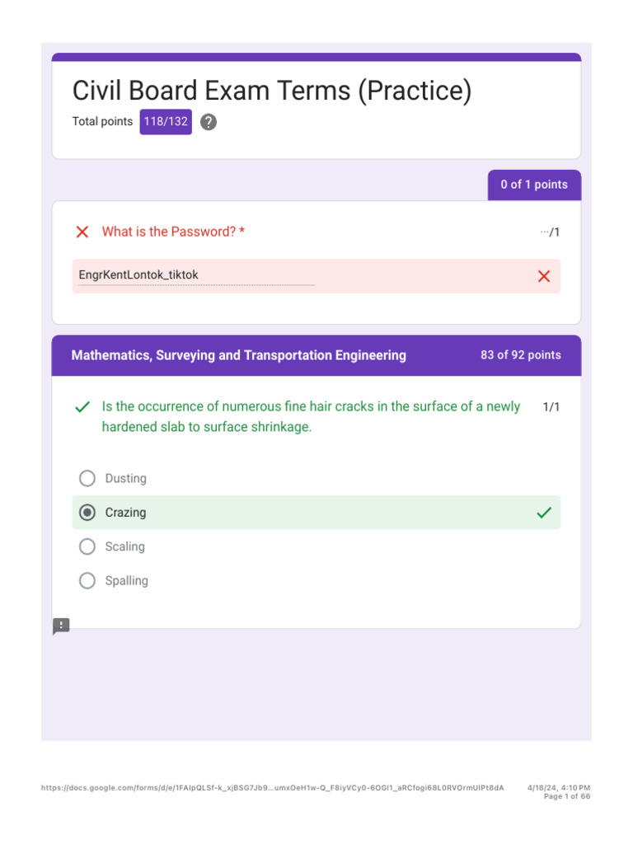Open the Google Forms URL in footer
The image size is (633, 844).
[272, 787]
